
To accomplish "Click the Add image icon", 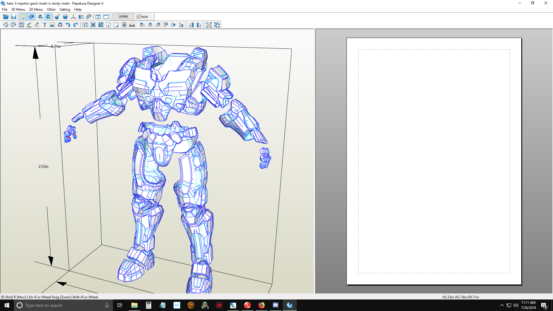I will 52,25.
